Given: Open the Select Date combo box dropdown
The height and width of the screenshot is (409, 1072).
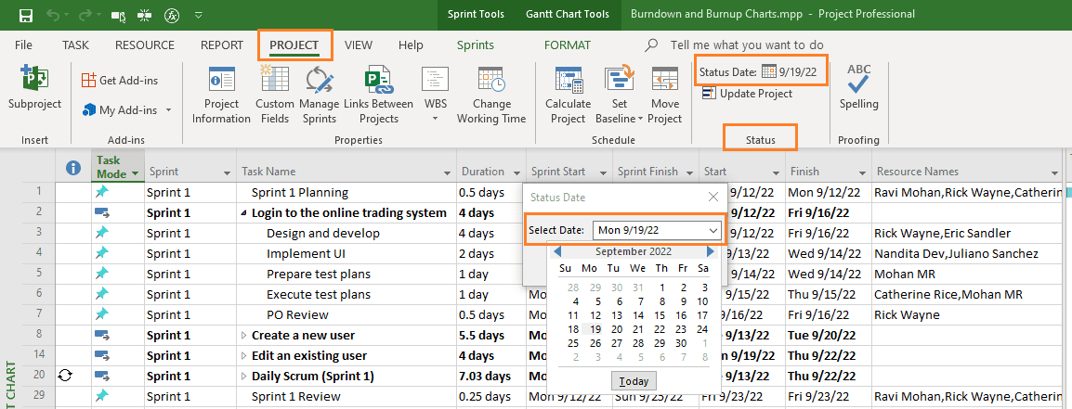Looking at the screenshot, I should click(x=713, y=231).
